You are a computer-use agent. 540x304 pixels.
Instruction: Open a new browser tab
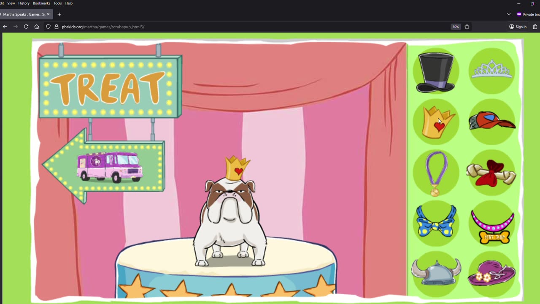(x=59, y=14)
